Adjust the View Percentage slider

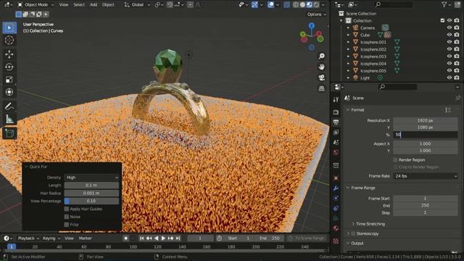[92, 201]
